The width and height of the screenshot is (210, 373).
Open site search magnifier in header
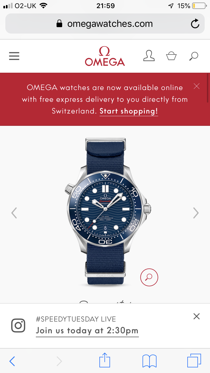click(x=193, y=56)
